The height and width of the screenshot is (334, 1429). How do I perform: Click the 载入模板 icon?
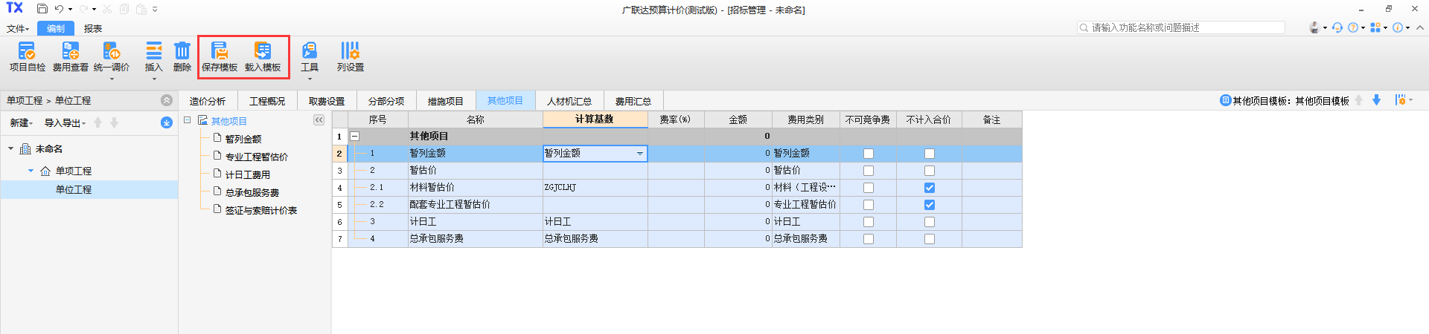click(263, 50)
